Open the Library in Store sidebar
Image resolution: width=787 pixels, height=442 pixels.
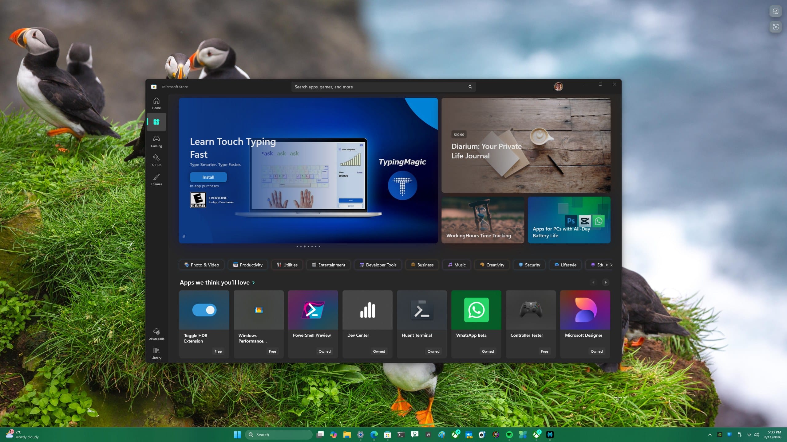[x=156, y=353]
